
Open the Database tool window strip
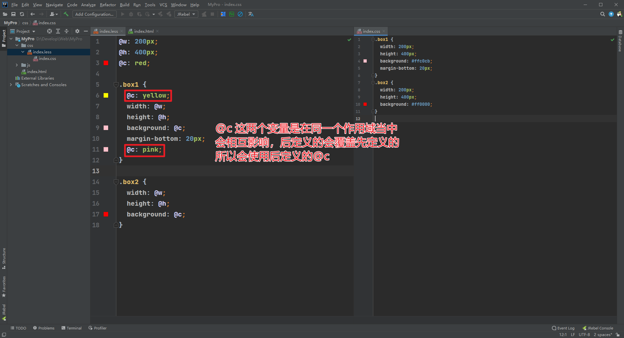click(620, 41)
